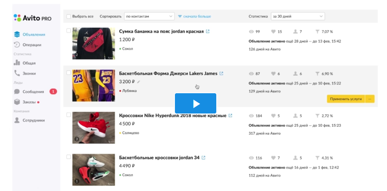This screenshot has height=191, width=387.
Task: Click pencil icon beside 3 200 ₽ price
Action: [139, 82]
